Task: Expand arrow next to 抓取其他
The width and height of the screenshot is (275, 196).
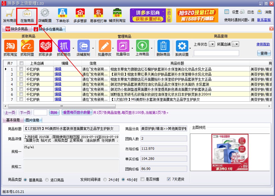Action: [x=73, y=48]
